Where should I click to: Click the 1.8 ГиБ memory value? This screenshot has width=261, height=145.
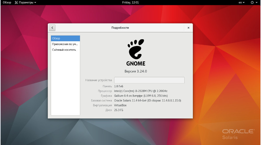tap(119, 86)
